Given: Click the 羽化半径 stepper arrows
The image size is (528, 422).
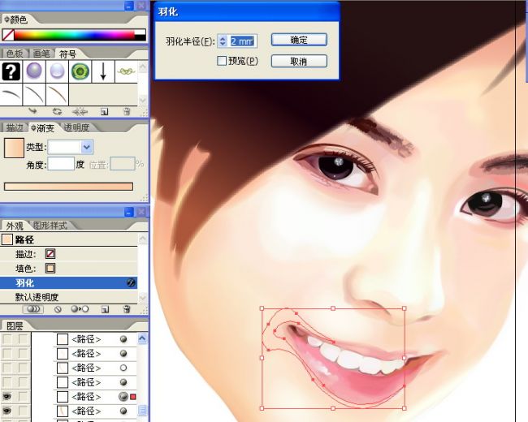Looking at the screenshot, I should (223, 40).
